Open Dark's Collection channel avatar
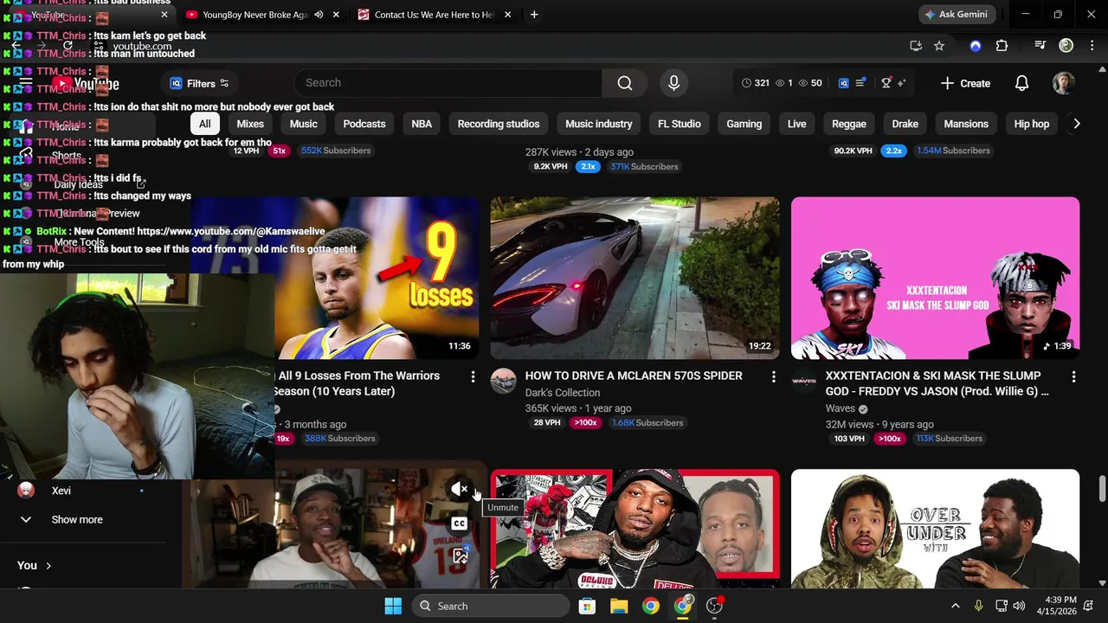 click(x=503, y=382)
